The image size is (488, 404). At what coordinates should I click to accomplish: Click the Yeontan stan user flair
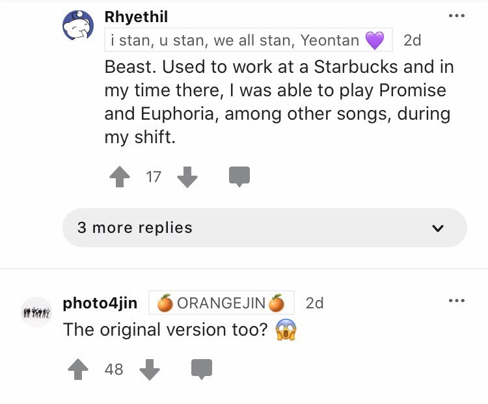(248, 40)
